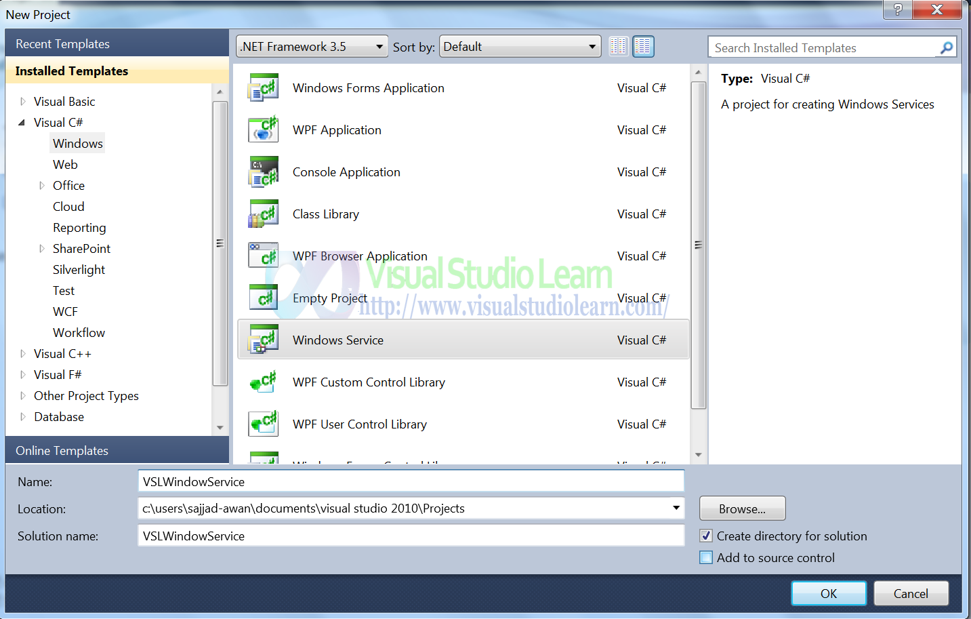This screenshot has height=619, width=971.
Task: Click the WPF Custom Control Library icon
Action: point(263,382)
